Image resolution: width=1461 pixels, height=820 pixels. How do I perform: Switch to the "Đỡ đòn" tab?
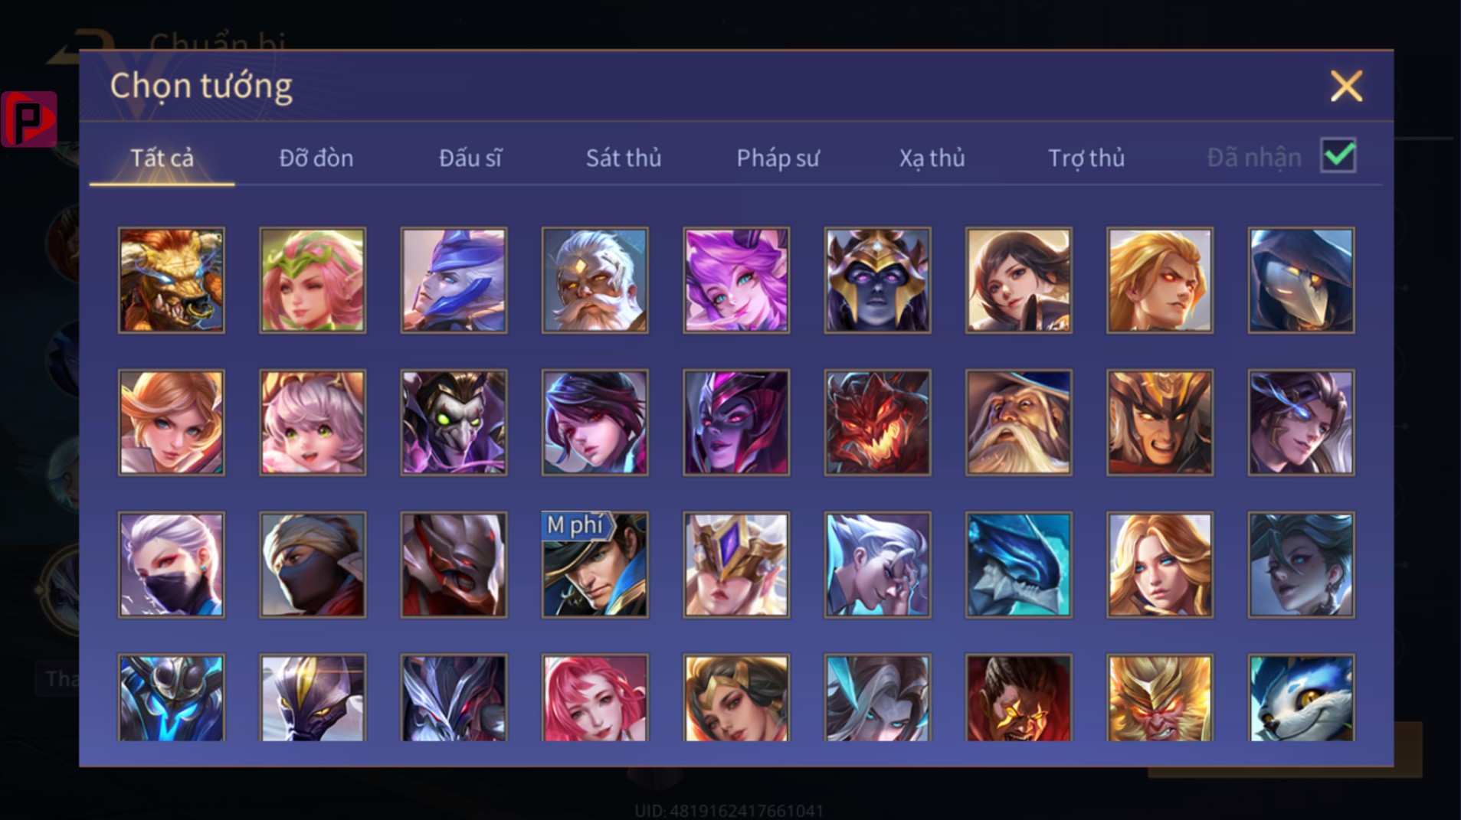pos(316,158)
